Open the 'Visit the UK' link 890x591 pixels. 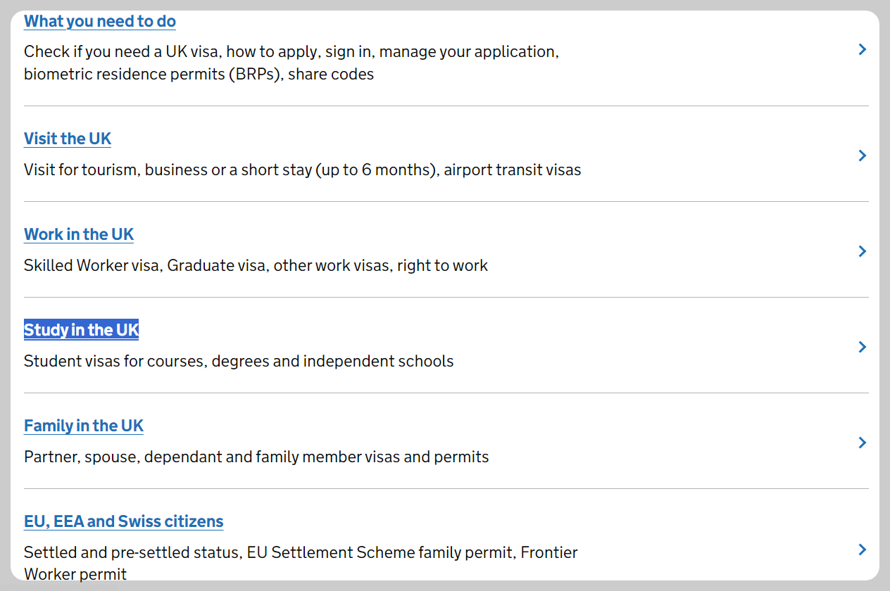click(68, 139)
